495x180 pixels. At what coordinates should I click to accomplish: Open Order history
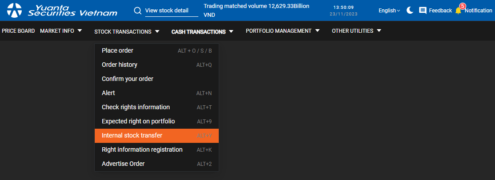tap(120, 65)
